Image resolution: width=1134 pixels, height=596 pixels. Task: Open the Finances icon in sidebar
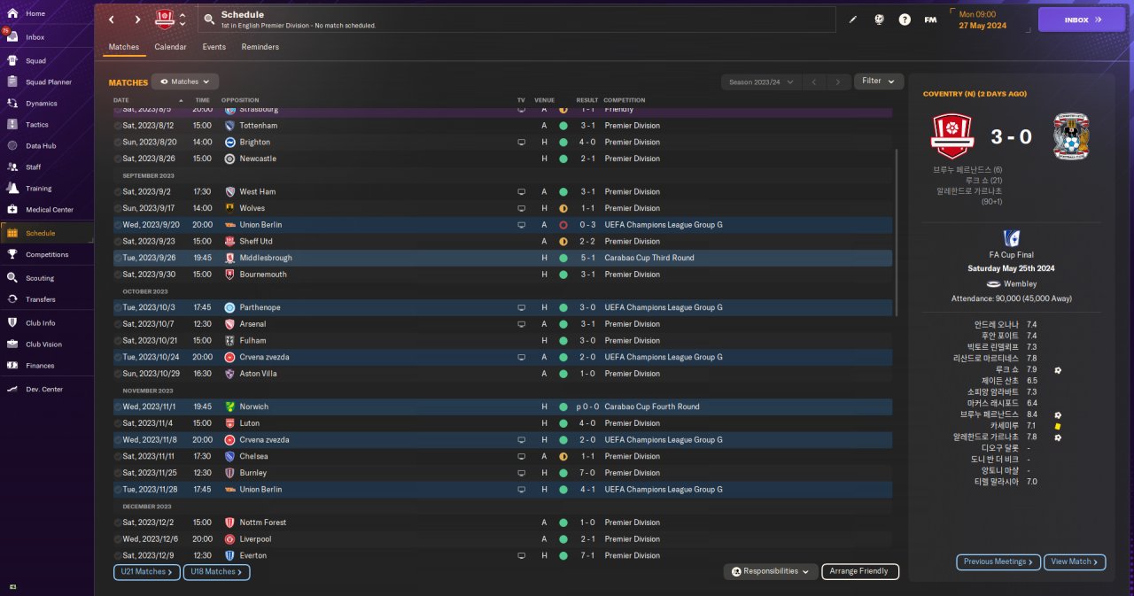click(12, 366)
